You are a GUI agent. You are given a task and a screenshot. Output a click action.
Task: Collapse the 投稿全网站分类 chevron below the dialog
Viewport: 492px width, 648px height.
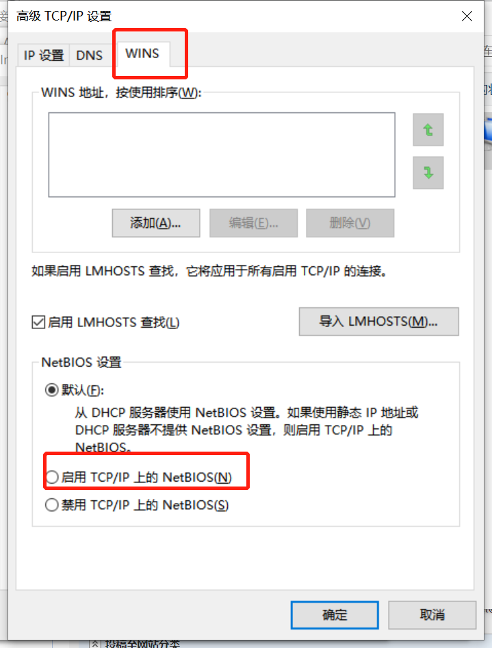point(95,644)
